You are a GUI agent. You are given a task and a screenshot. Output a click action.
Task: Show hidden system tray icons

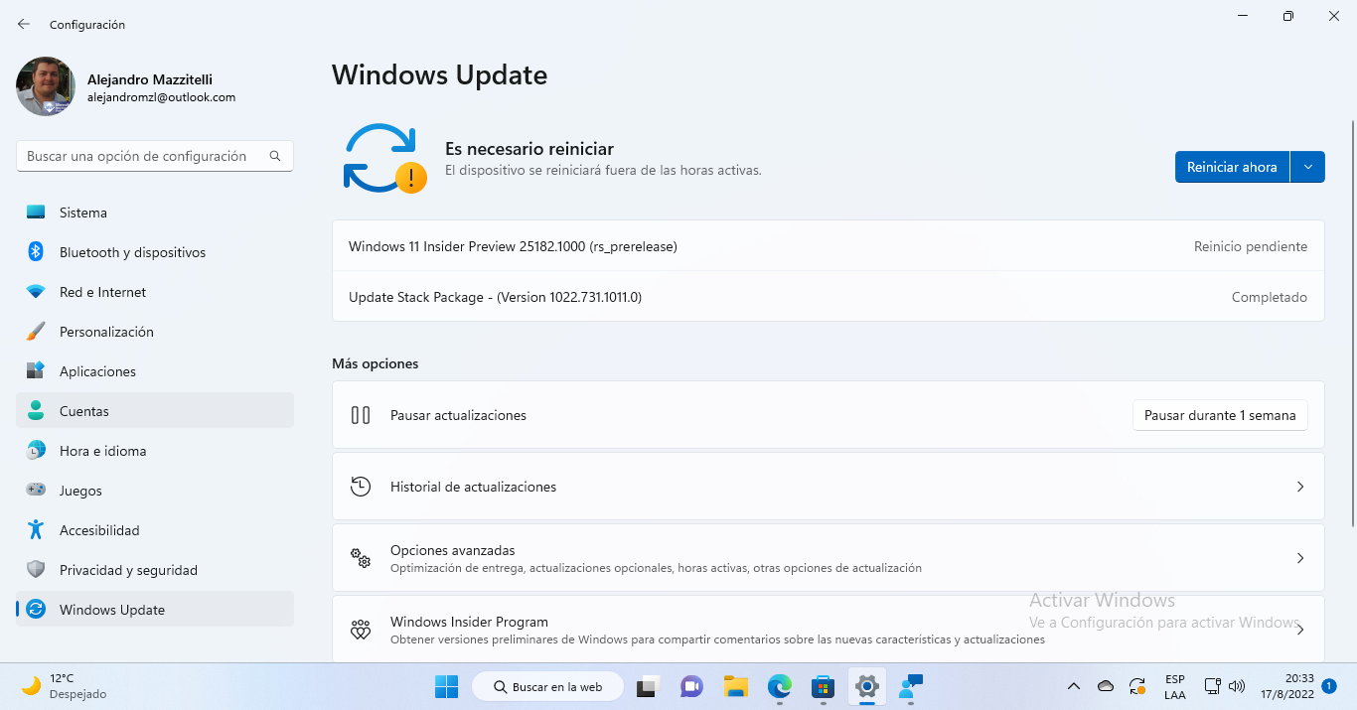click(x=1073, y=686)
